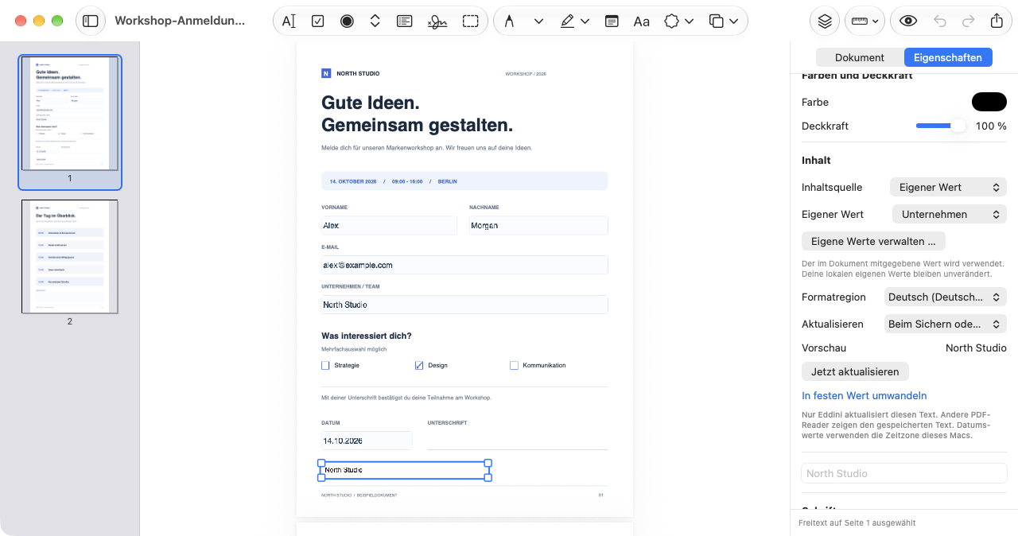This screenshot has width=1018, height=536.
Task: Open the Formatregion dropdown
Action: click(x=946, y=297)
